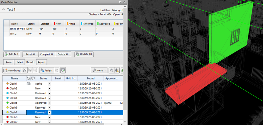This screenshot has width=263, height=125.
Task: Open the Select tab
Action: coord(19,62)
